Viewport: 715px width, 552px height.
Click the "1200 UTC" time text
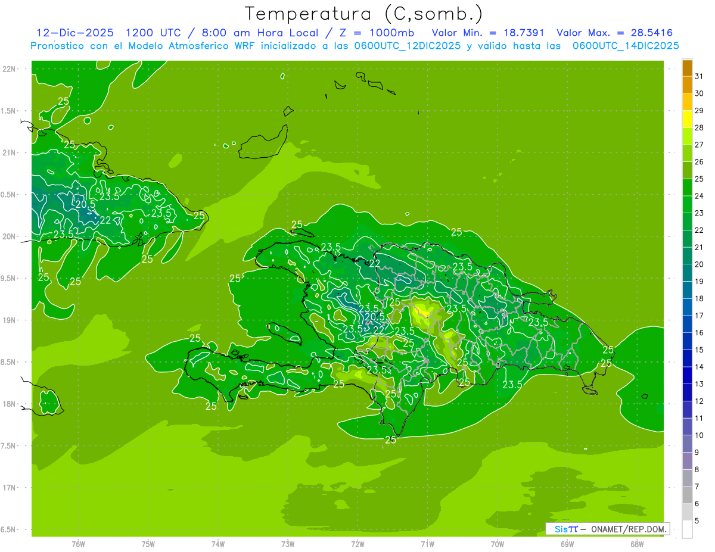pos(153,33)
